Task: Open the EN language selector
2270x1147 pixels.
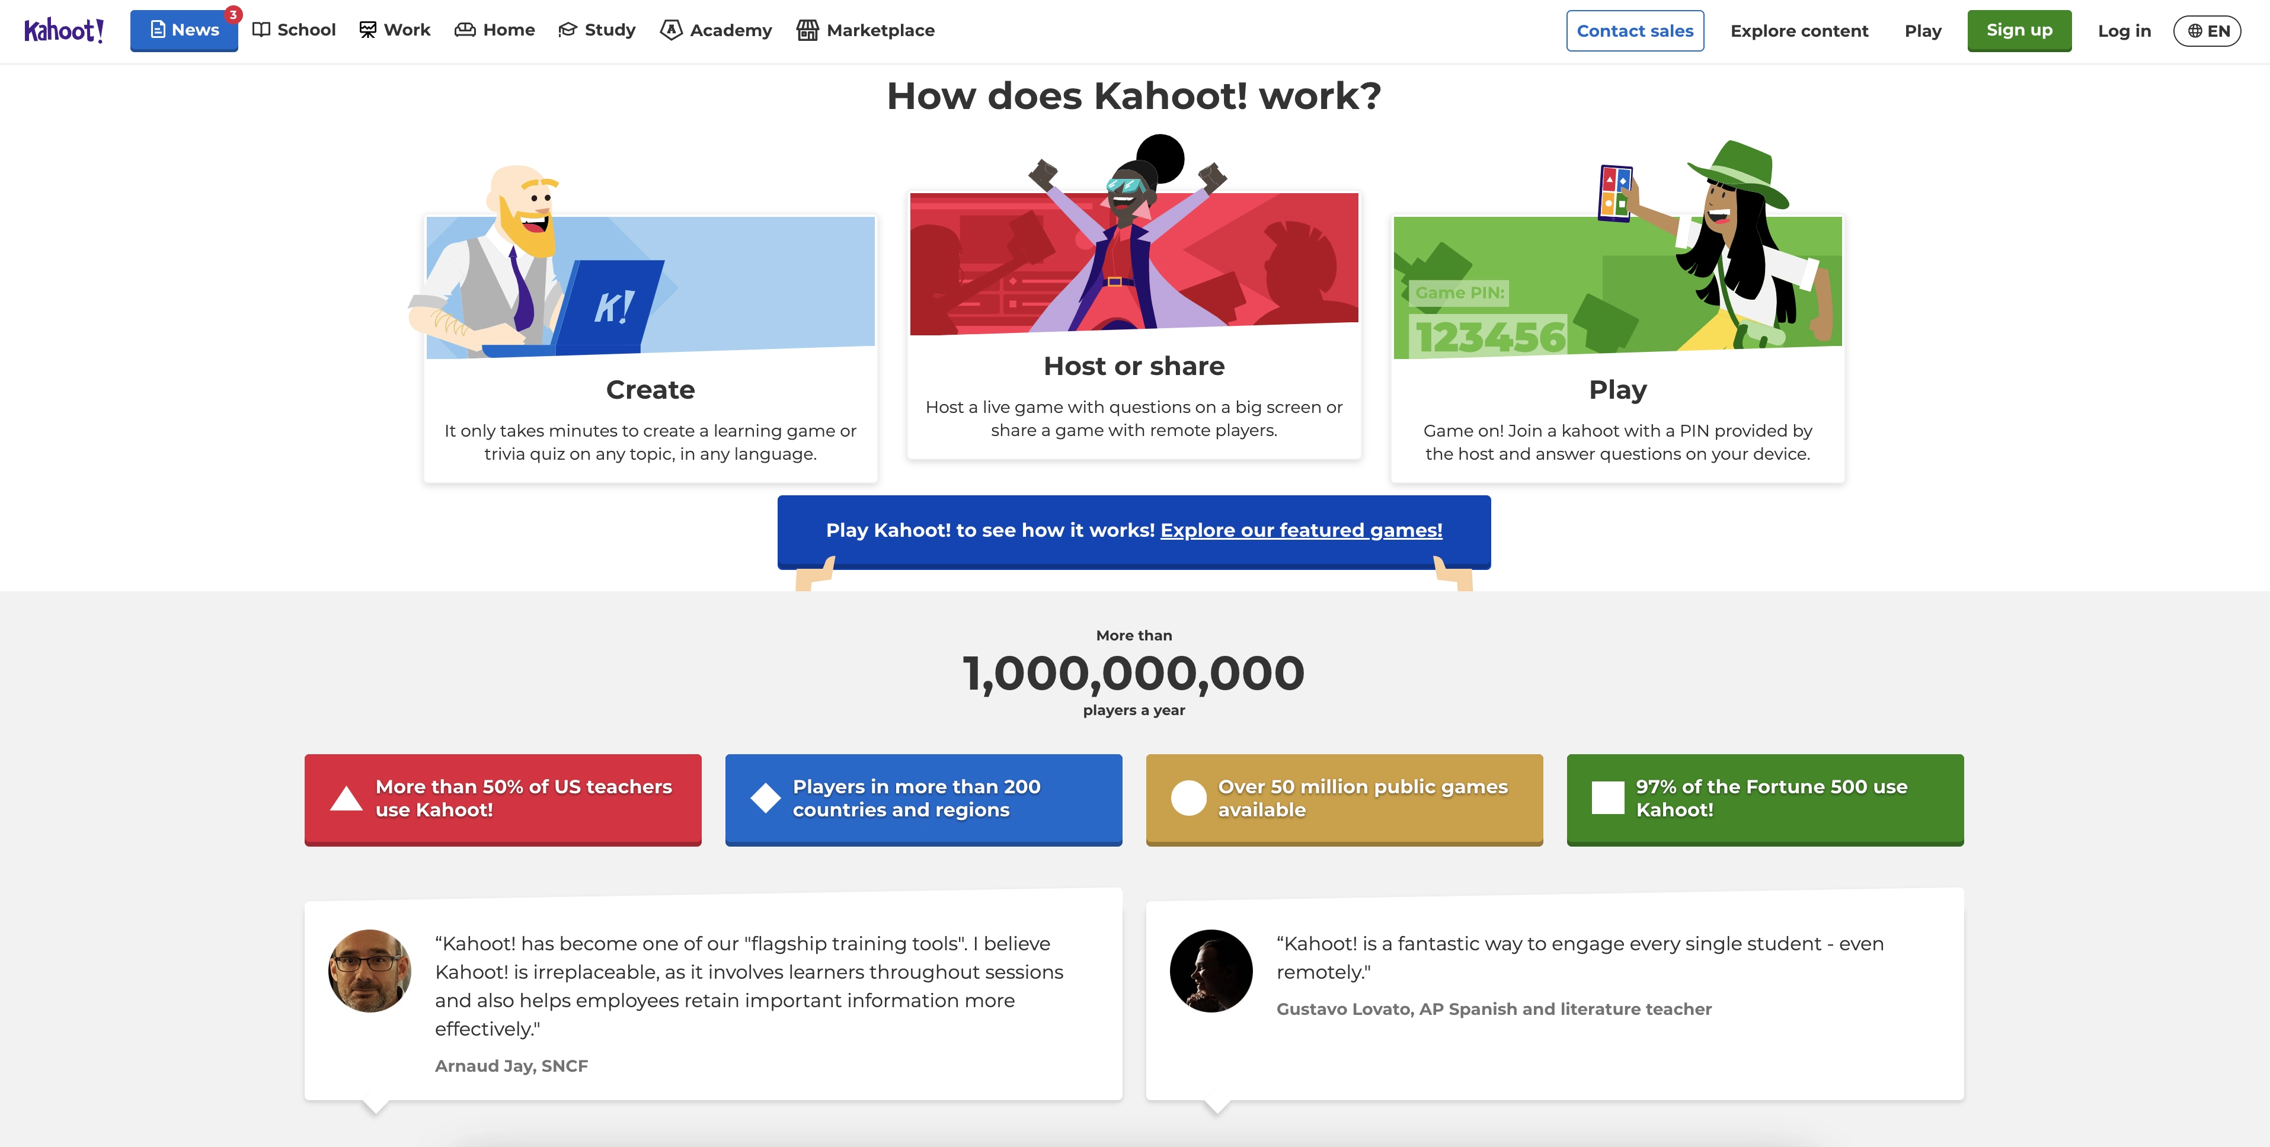Action: point(2207,31)
